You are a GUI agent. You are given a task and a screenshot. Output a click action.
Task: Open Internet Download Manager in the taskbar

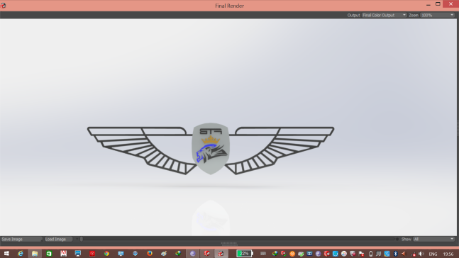178,254
